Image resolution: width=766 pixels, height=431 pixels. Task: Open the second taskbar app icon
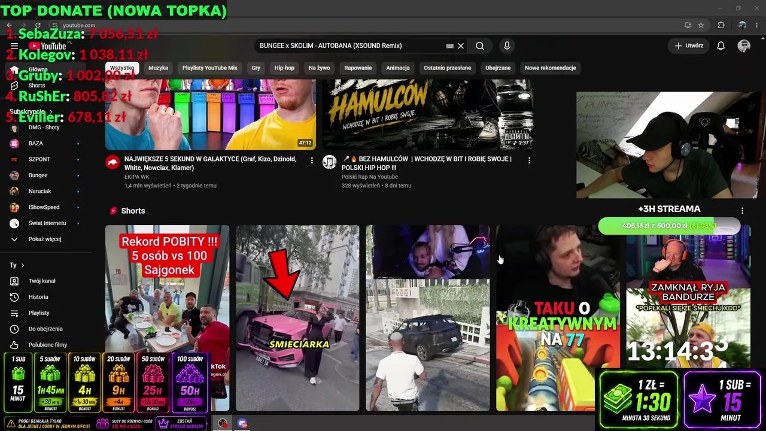(x=242, y=423)
